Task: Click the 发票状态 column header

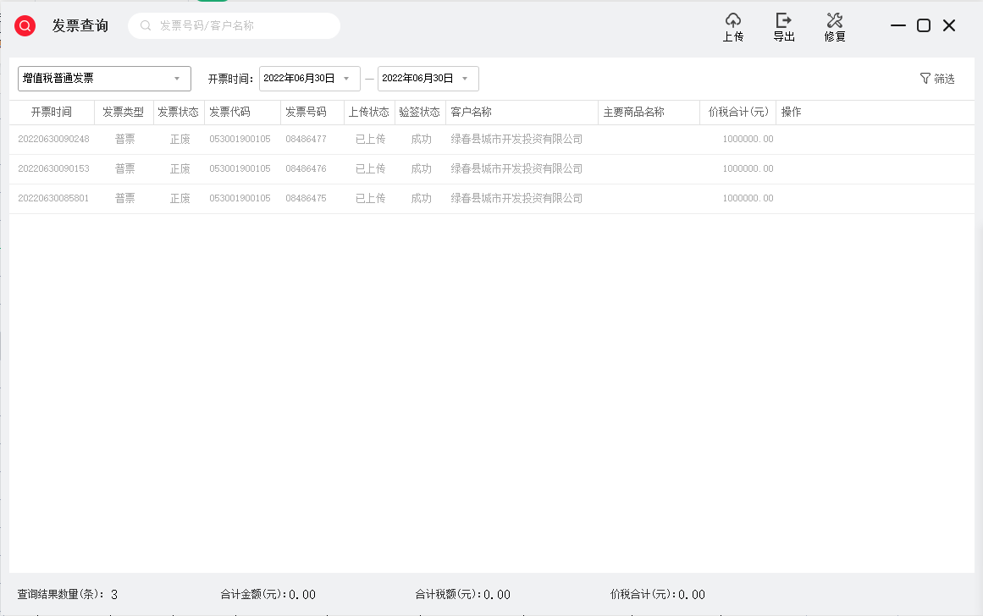Action: pyautogui.click(x=179, y=113)
